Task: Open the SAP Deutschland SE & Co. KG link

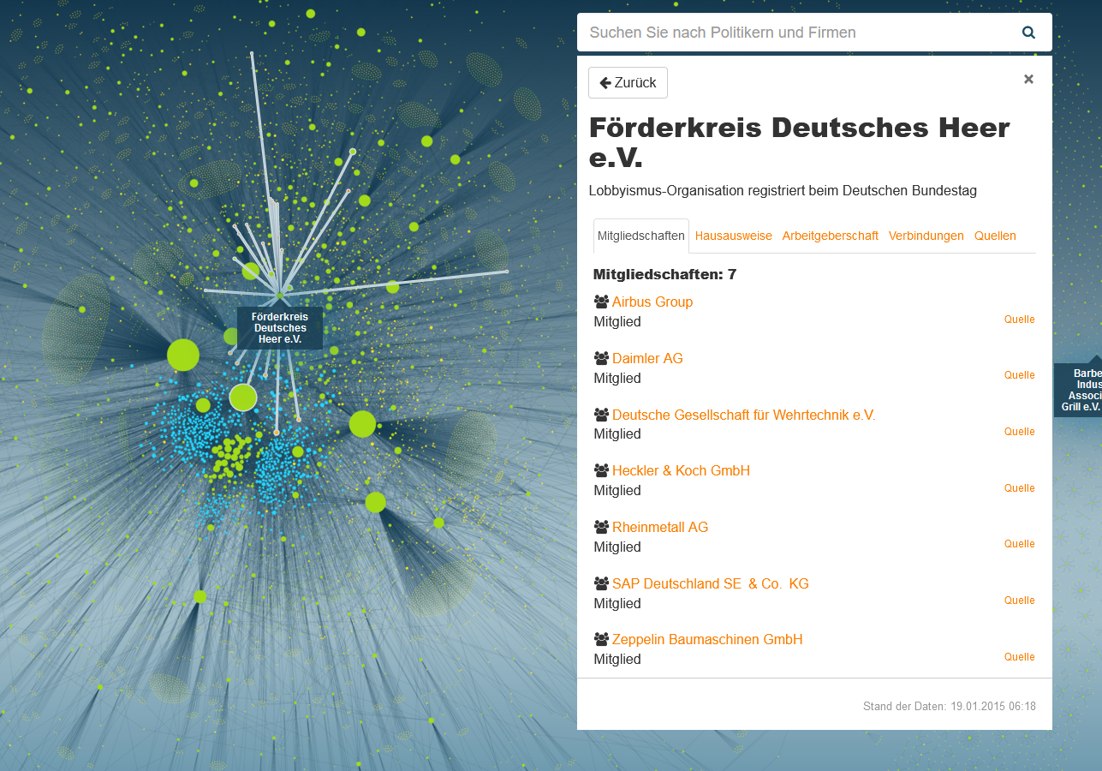Action: (711, 583)
